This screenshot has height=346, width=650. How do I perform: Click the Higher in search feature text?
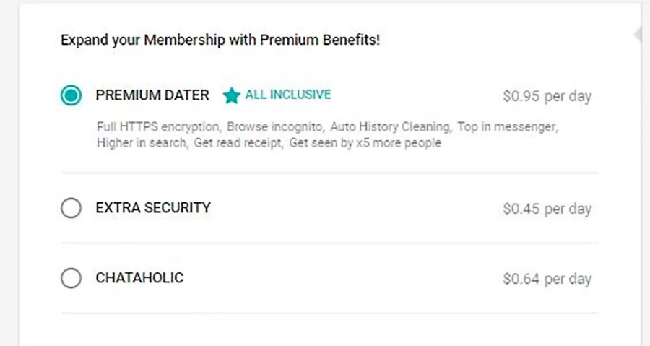[142, 143]
